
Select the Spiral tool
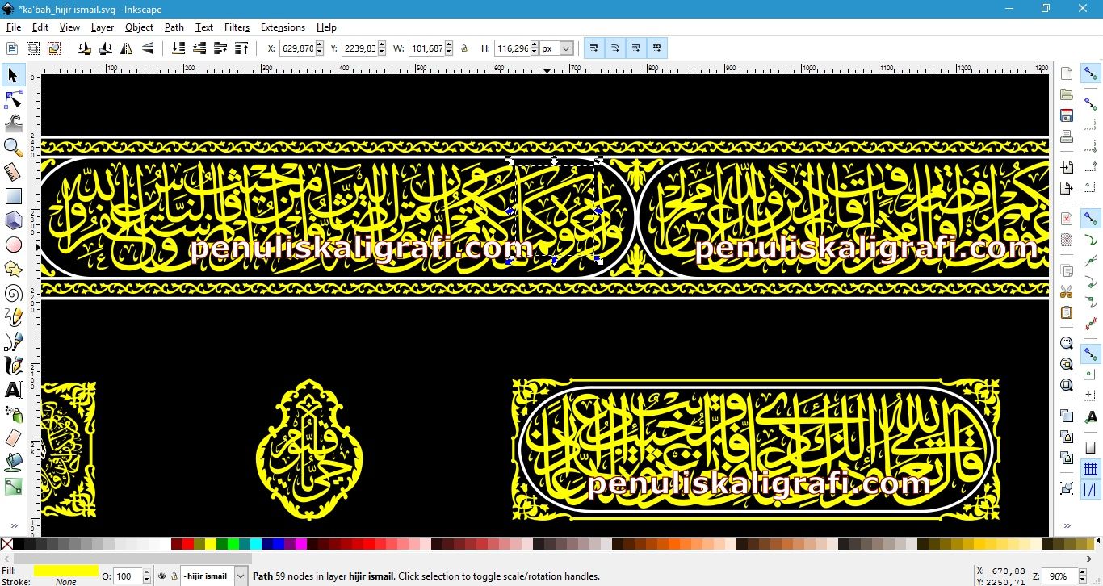coord(13,293)
